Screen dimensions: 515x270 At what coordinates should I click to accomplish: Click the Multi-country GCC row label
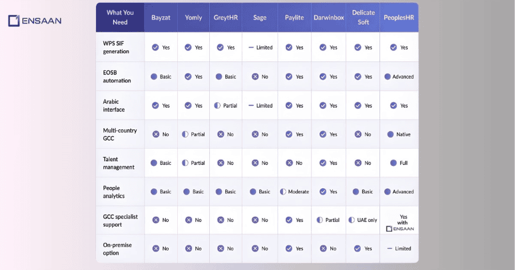click(x=120, y=134)
